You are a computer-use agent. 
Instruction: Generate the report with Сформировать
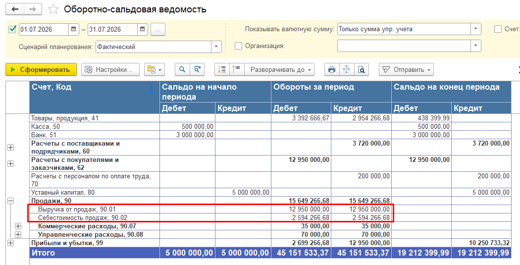click(x=41, y=70)
